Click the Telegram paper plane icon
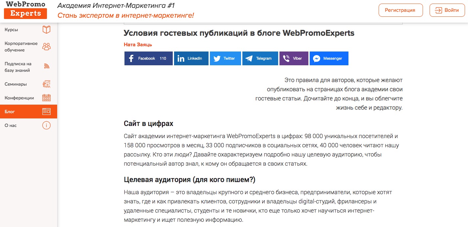 tap(249, 58)
